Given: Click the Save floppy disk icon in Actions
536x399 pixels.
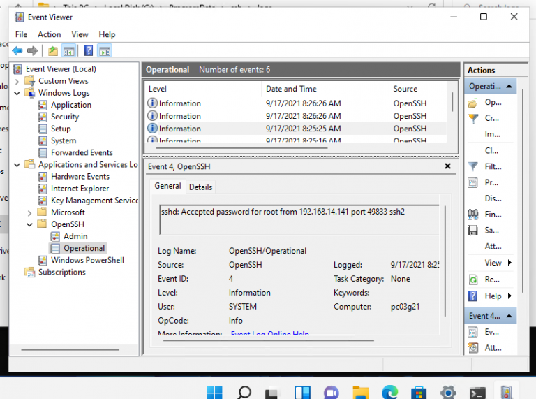Looking at the screenshot, I should tap(473, 231).
